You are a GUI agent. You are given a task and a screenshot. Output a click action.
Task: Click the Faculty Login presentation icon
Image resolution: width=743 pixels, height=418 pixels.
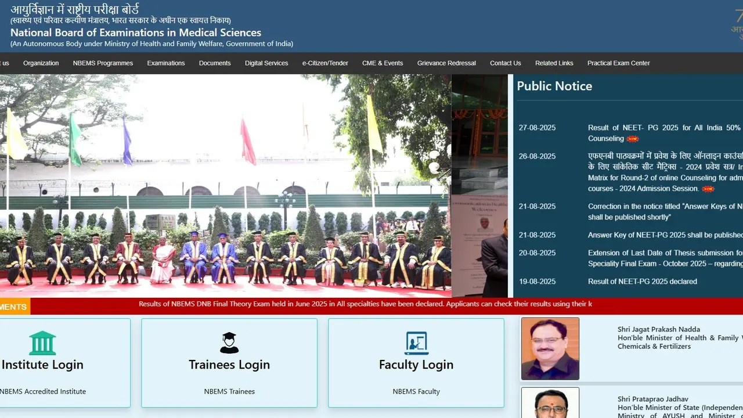[x=416, y=343]
